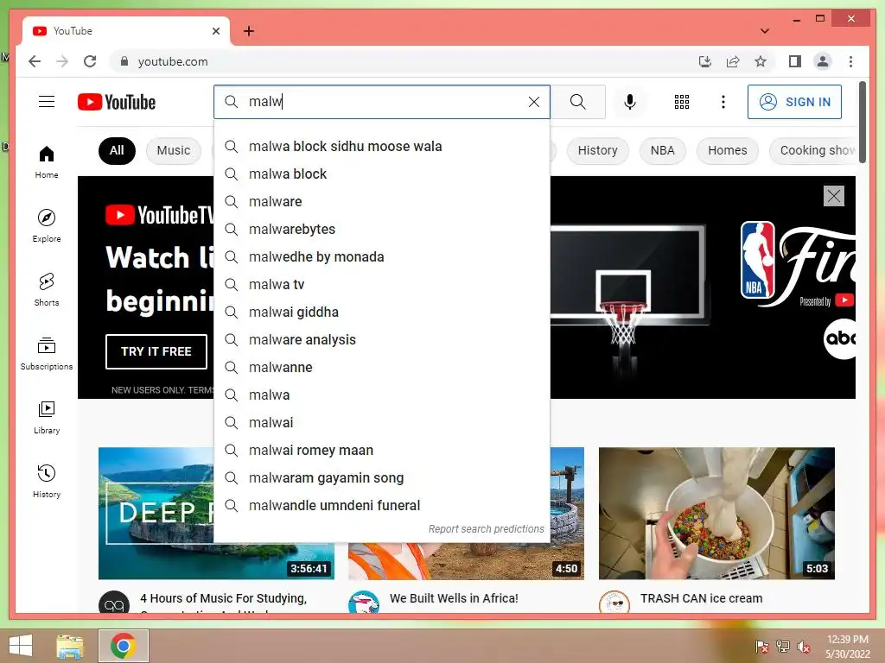Bookmark this page with the star
Image resolution: width=885 pixels, height=663 pixels.
click(761, 61)
